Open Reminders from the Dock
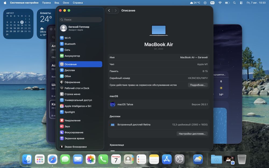Viewport: 269px width, 168px height. (141, 159)
